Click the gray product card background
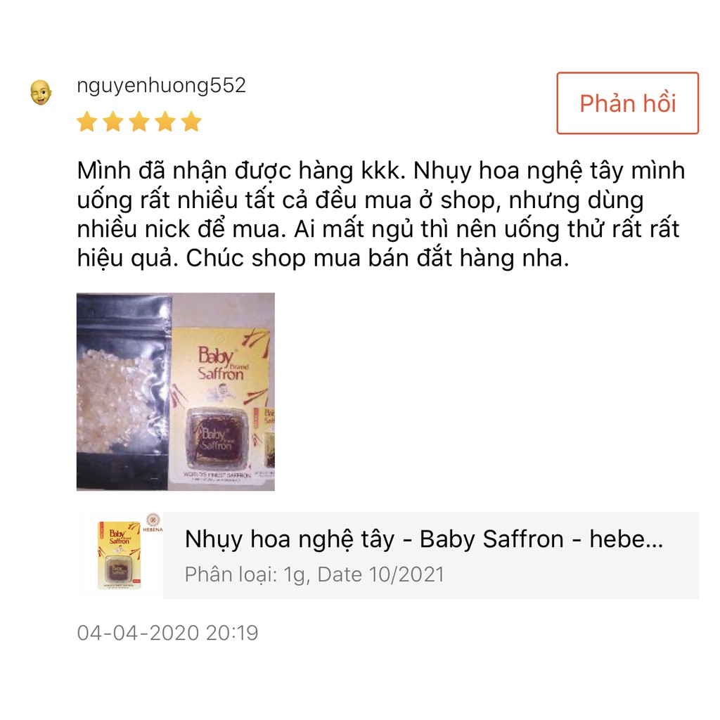 point(431,555)
